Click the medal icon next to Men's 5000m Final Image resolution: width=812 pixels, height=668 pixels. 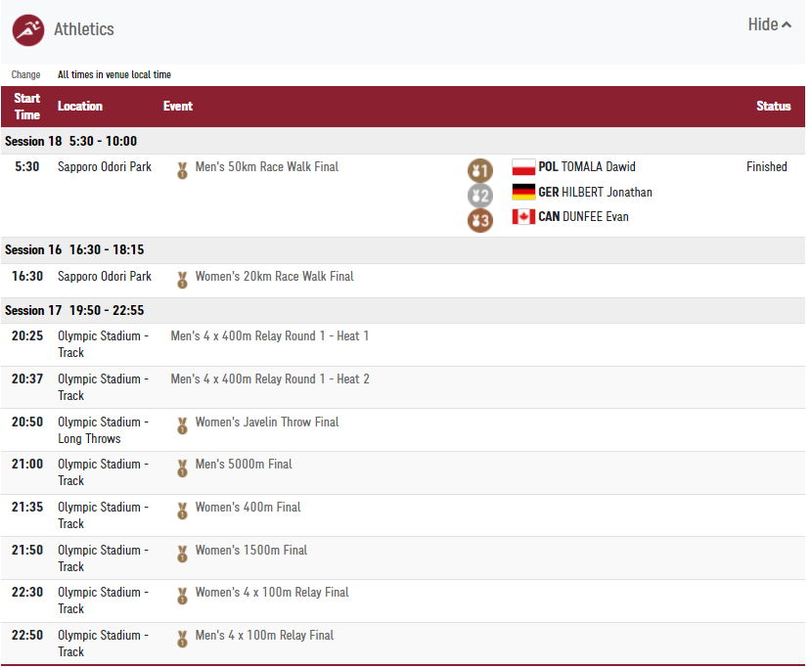click(182, 468)
